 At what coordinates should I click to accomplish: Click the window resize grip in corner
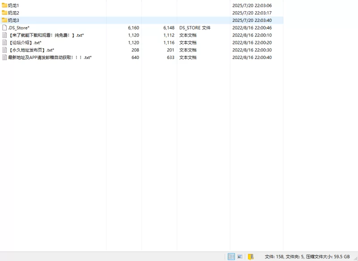pos(355,258)
